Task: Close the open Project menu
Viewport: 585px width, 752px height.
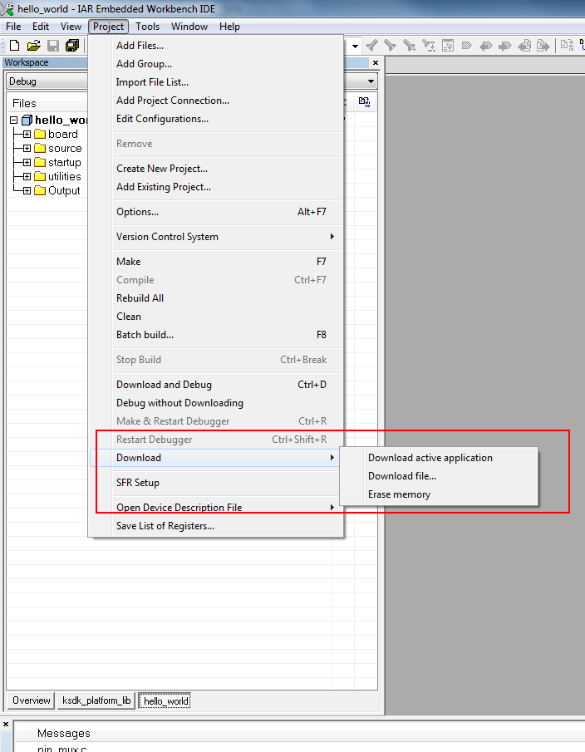Action: click(x=108, y=27)
